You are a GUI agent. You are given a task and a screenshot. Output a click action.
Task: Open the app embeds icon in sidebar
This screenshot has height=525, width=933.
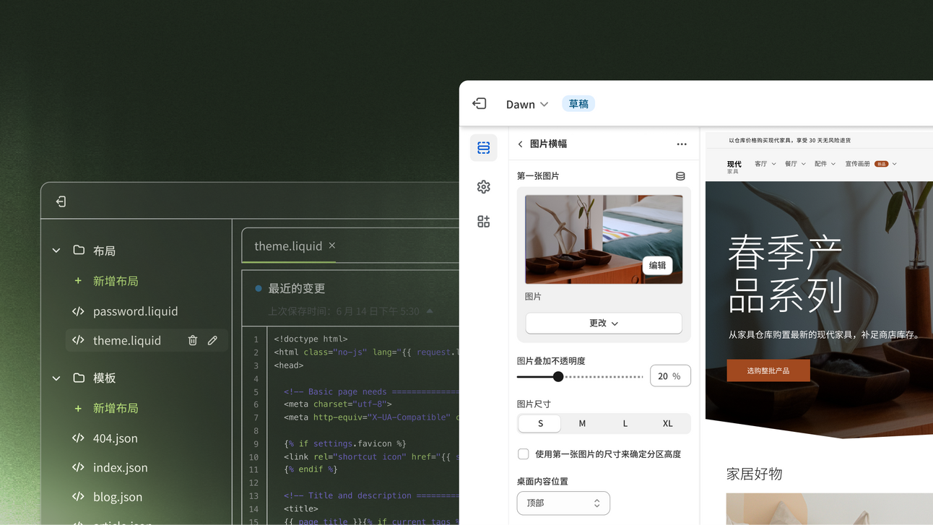click(x=484, y=222)
